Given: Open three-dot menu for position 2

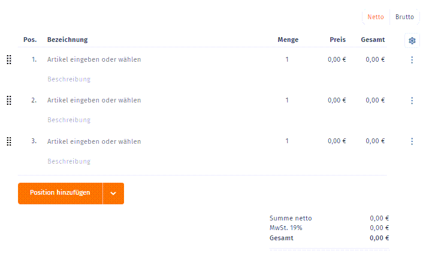Looking at the screenshot, I should click(x=412, y=101).
